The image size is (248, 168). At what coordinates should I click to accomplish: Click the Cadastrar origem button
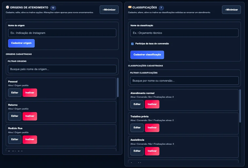[21, 43]
